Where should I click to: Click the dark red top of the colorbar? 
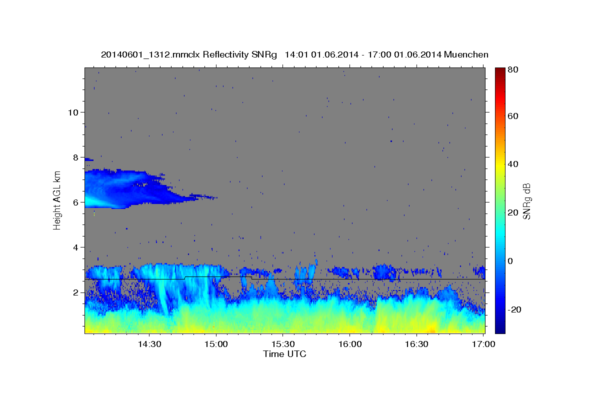click(x=499, y=71)
